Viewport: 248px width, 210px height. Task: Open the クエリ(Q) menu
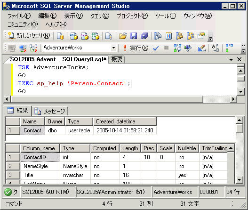(100, 16)
